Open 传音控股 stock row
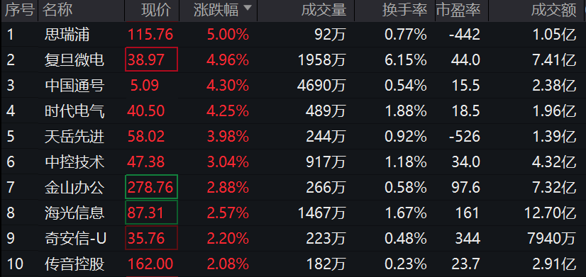The width and height of the screenshot is (586, 277). (x=293, y=264)
